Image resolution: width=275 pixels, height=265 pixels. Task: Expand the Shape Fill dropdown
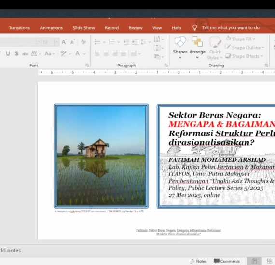254,39
